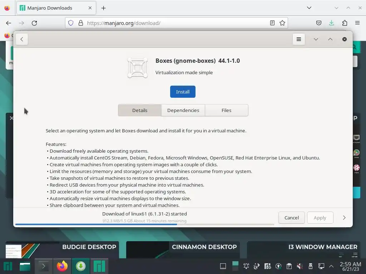Open the clipboard tray icon
This screenshot has width=366, height=274.
point(289,266)
